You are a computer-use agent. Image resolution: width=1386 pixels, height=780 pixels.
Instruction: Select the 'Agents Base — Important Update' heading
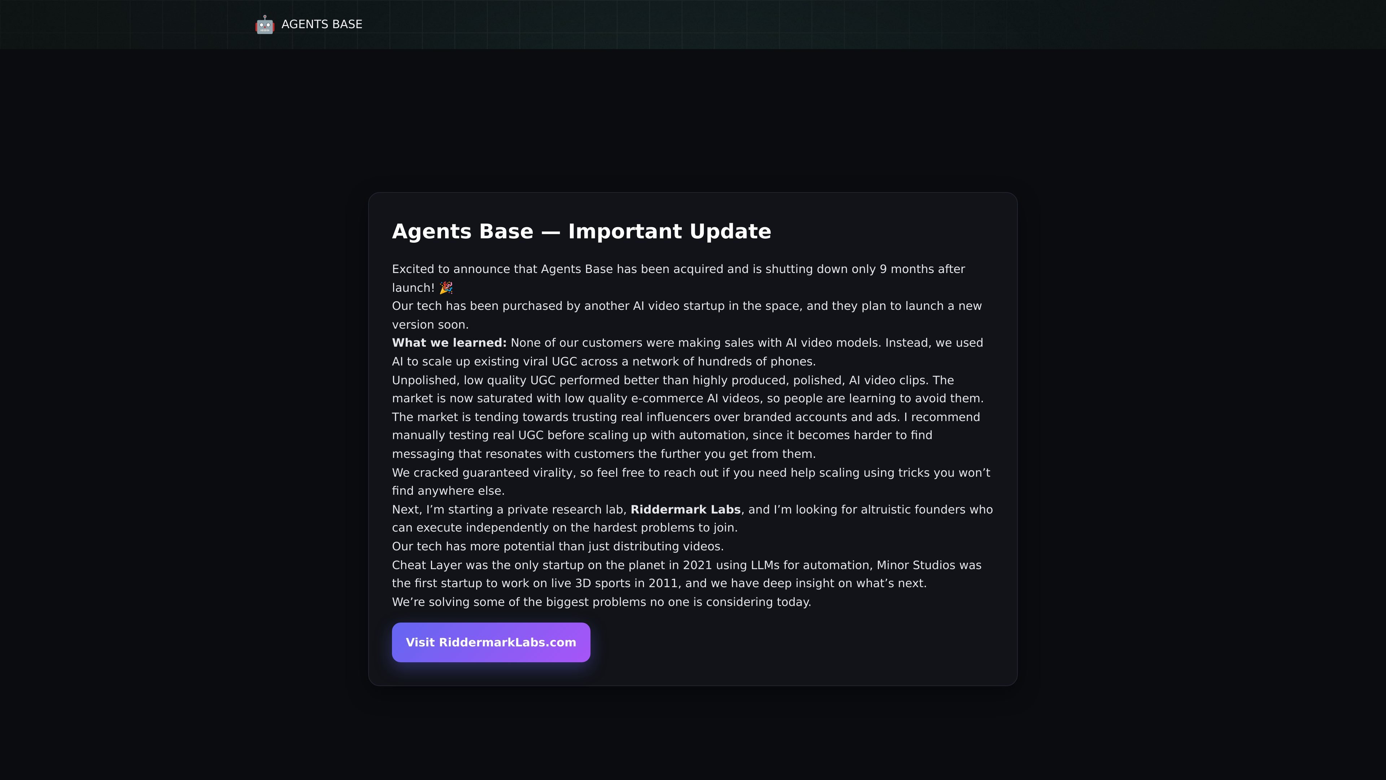click(x=581, y=231)
